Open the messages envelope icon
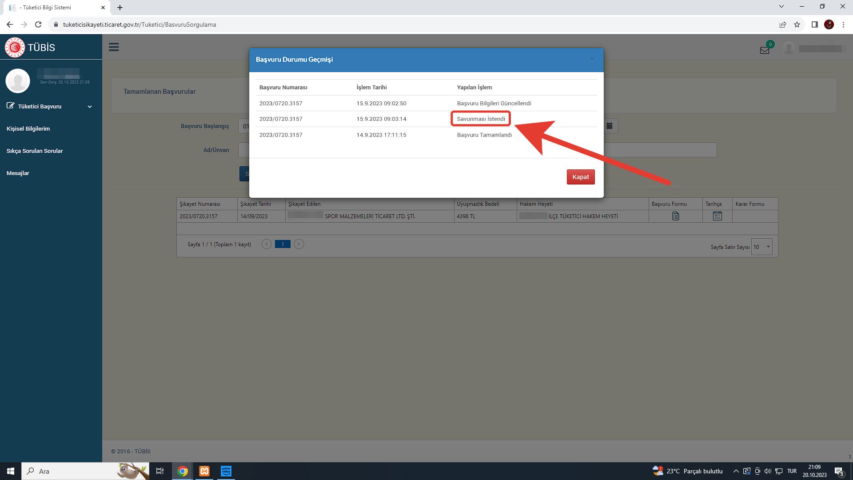The image size is (853, 480). pos(765,50)
